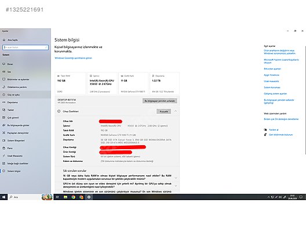Open the Settings gear taskbar icon
The image size is (306, 229).
tap(89, 197)
